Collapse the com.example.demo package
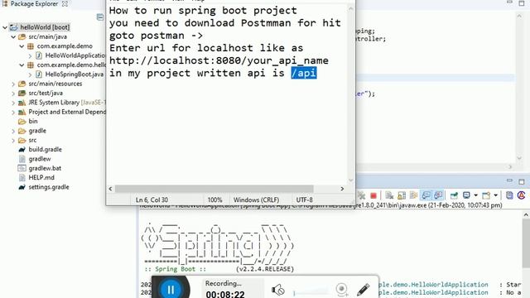Image resolution: width=530 pixels, height=298 pixels. coord(22,46)
